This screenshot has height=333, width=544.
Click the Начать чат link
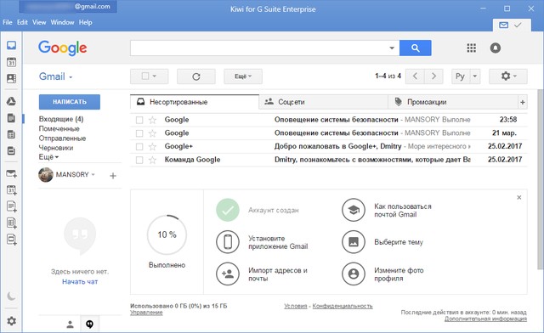(80, 282)
